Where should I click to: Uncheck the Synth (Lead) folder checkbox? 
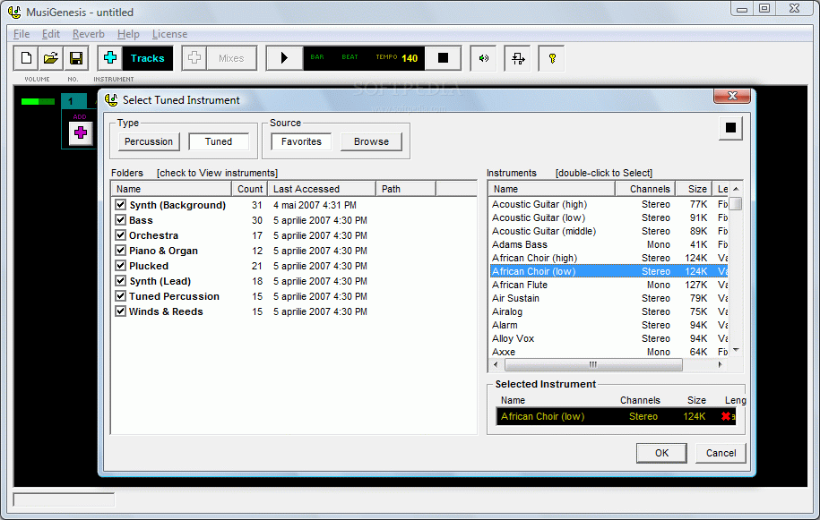[x=121, y=280]
